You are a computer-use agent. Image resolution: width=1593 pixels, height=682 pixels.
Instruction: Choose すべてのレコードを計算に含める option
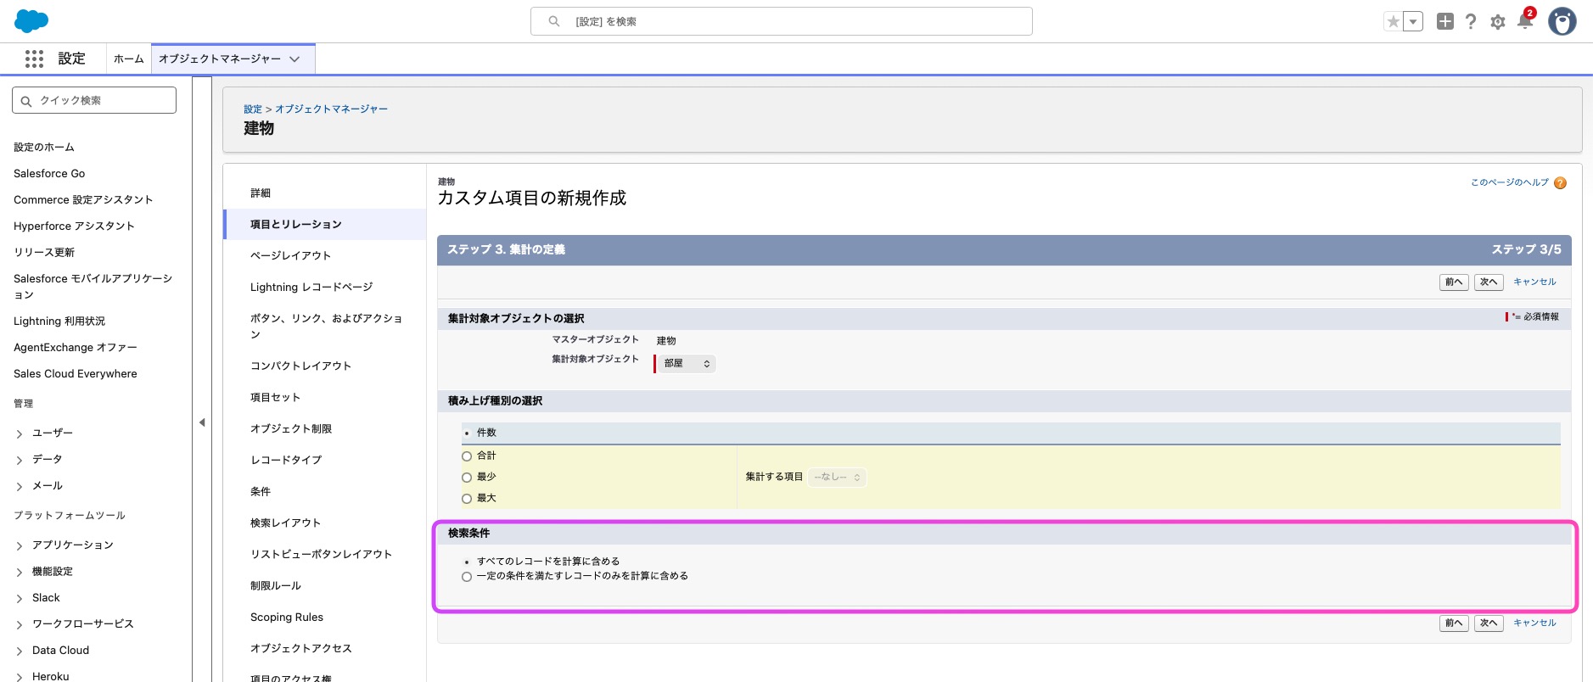point(467,562)
